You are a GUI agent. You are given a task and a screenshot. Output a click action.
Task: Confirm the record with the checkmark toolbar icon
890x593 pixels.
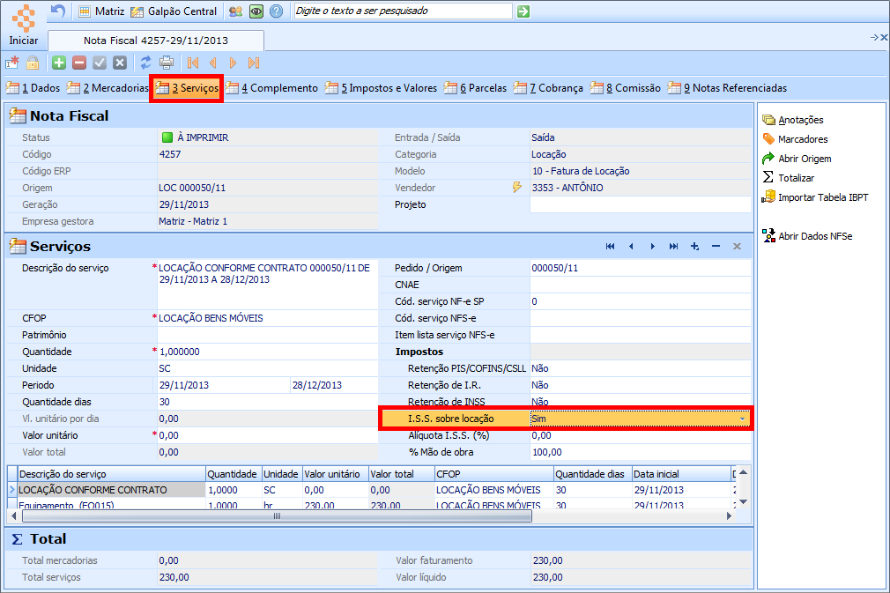click(x=99, y=63)
